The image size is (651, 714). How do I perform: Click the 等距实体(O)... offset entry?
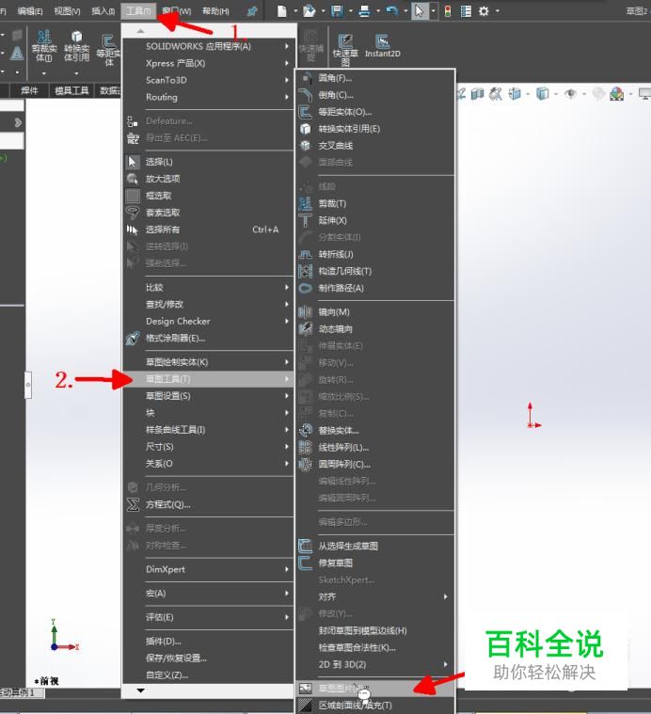coord(375,112)
